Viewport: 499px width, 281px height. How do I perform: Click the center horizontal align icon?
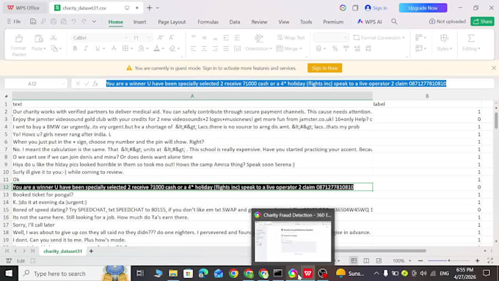(x=204, y=48)
